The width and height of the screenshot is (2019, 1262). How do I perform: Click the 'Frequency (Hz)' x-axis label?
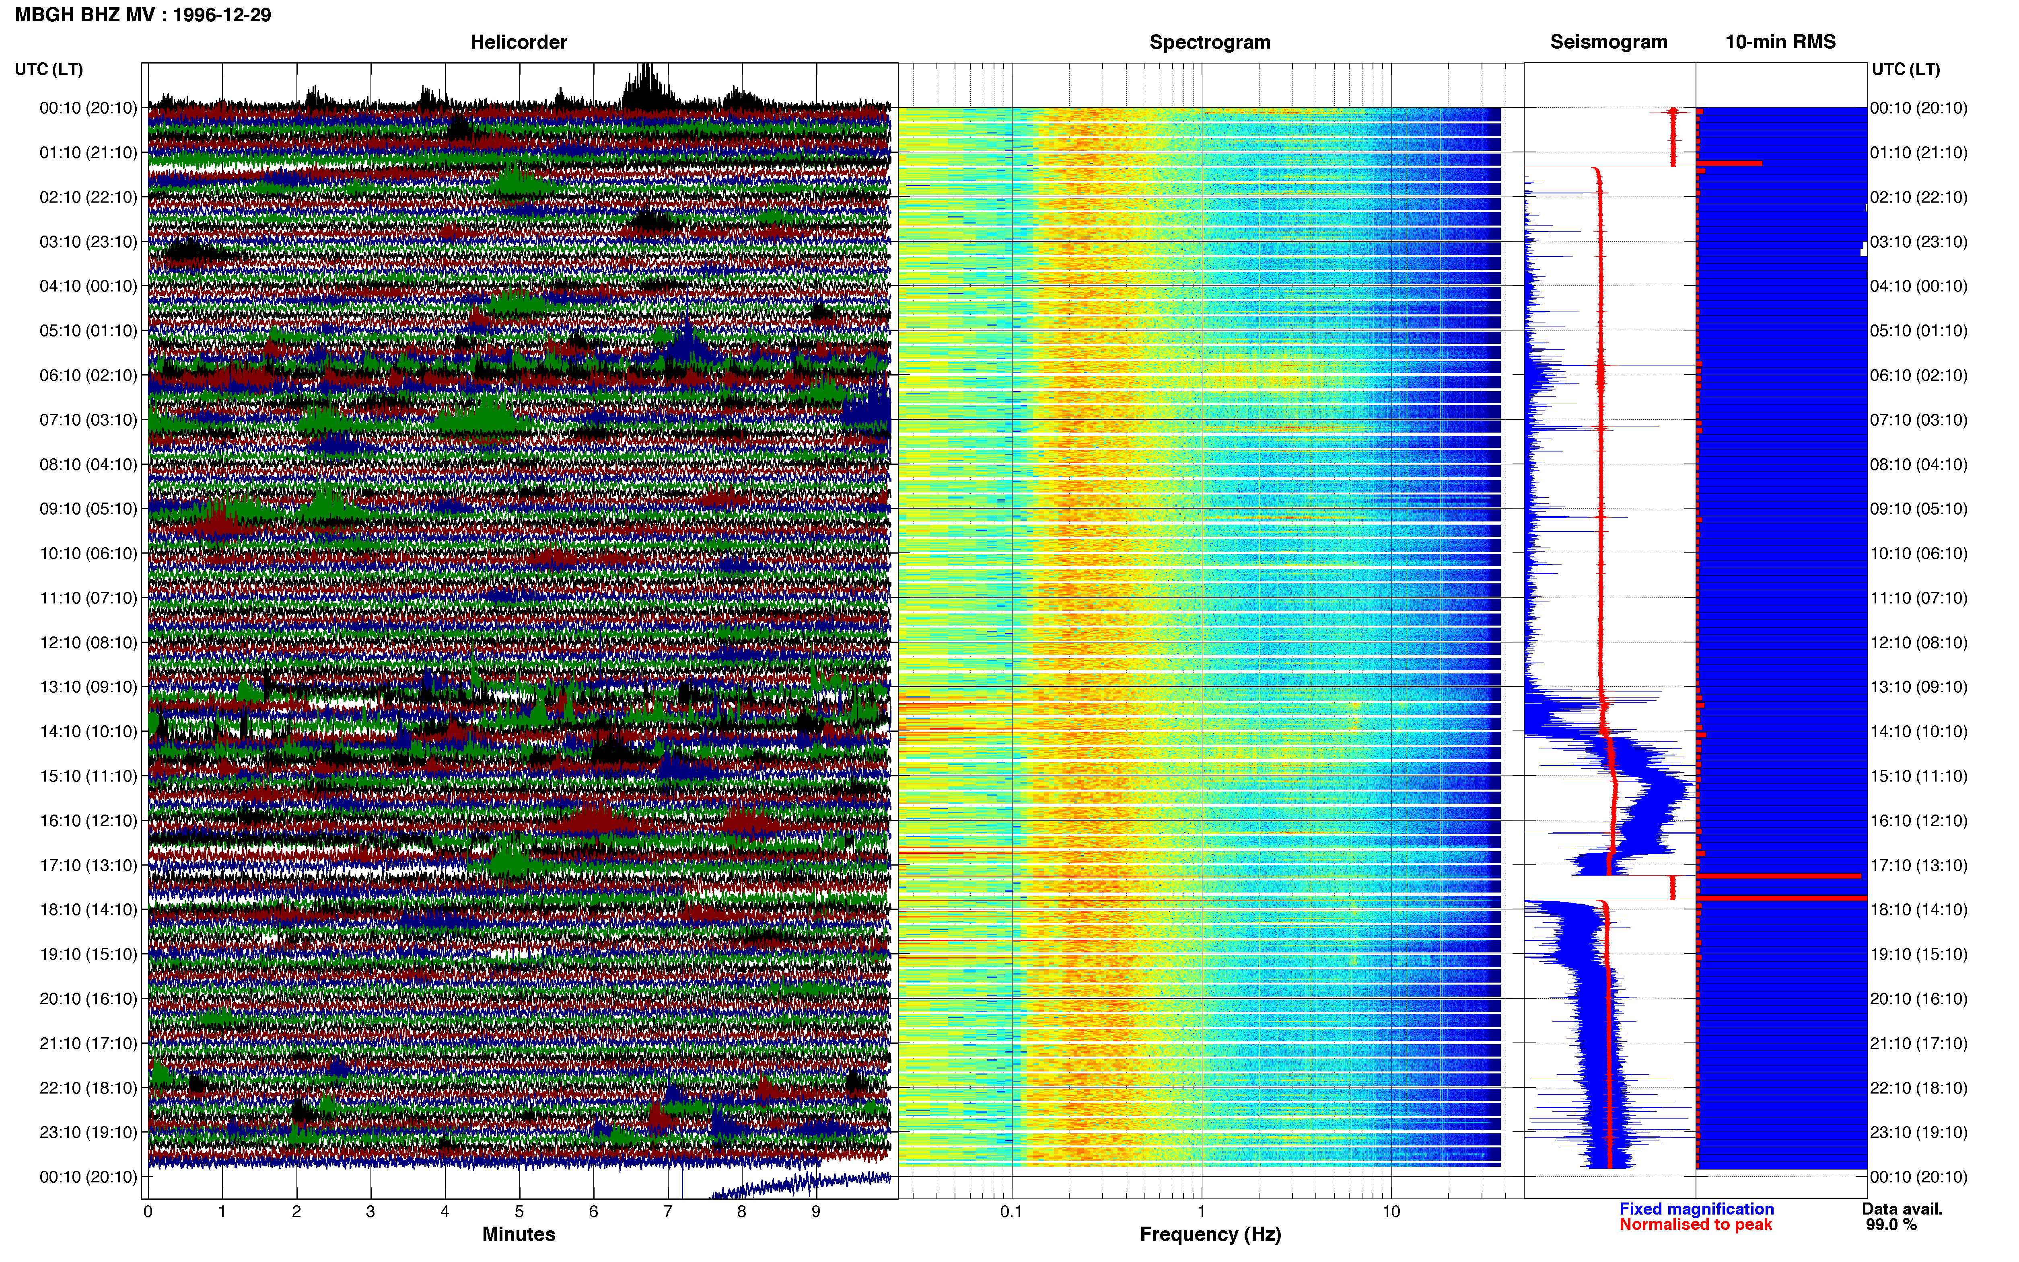pyautogui.click(x=1210, y=1234)
